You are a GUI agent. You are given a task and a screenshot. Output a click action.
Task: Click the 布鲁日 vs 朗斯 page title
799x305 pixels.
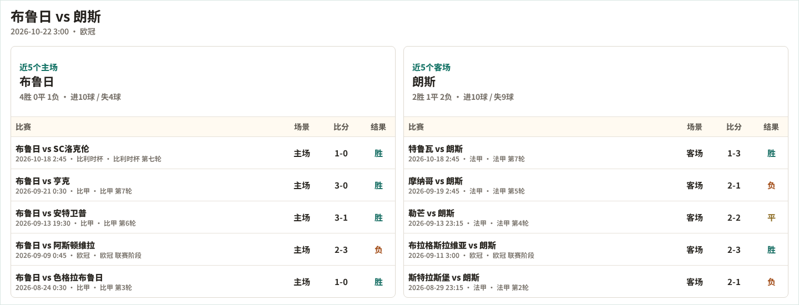point(55,17)
